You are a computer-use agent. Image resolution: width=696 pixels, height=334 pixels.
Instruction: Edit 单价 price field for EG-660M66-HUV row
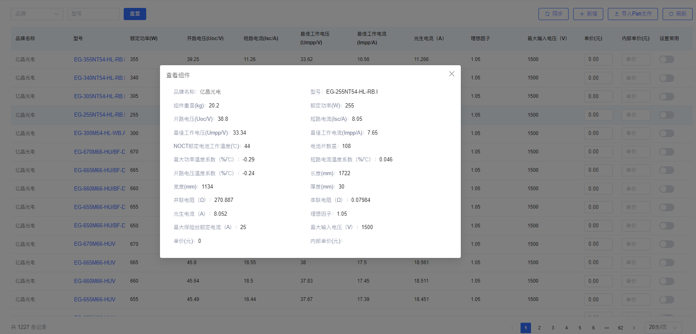tap(598, 281)
